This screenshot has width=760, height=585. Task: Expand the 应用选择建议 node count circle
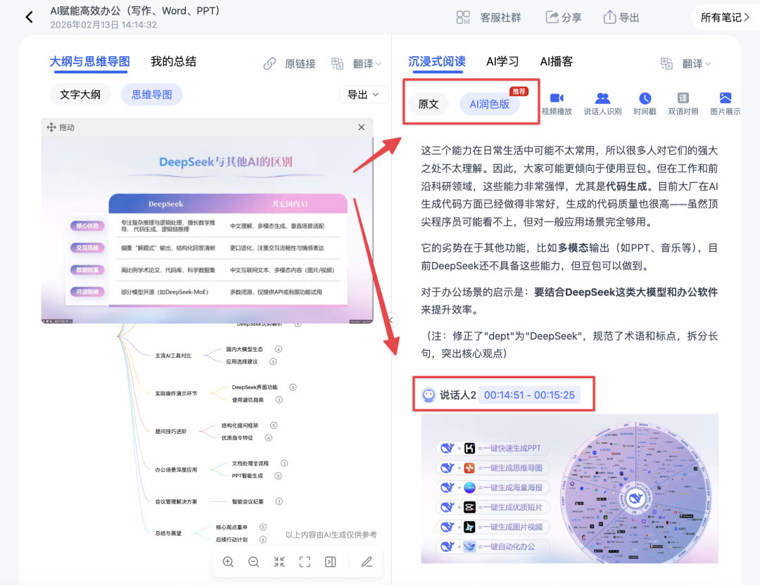tap(273, 361)
